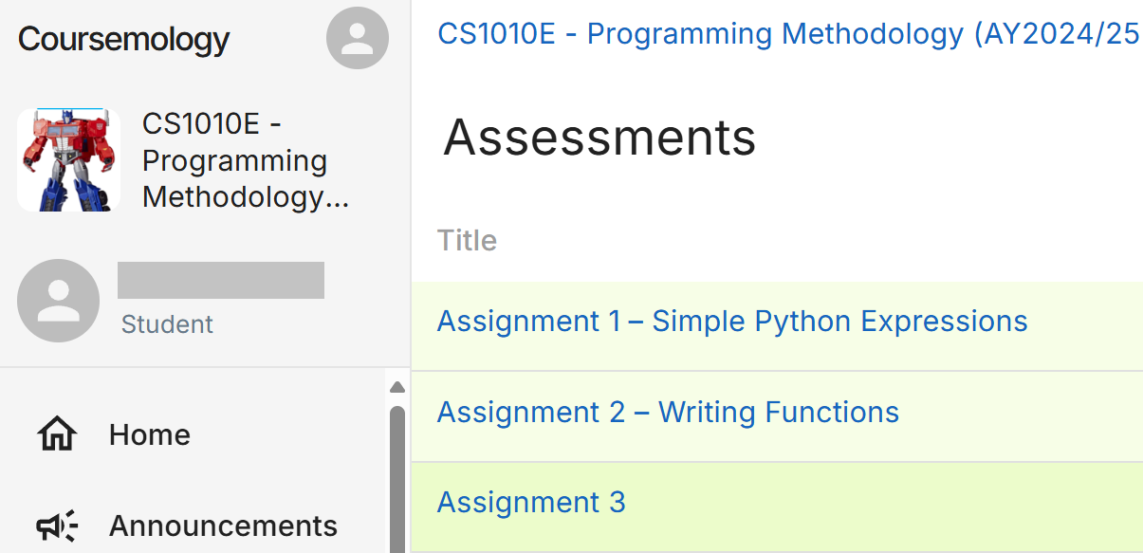The image size is (1143, 553).
Task: Select the Announcements menu label
Action: tap(223, 525)
